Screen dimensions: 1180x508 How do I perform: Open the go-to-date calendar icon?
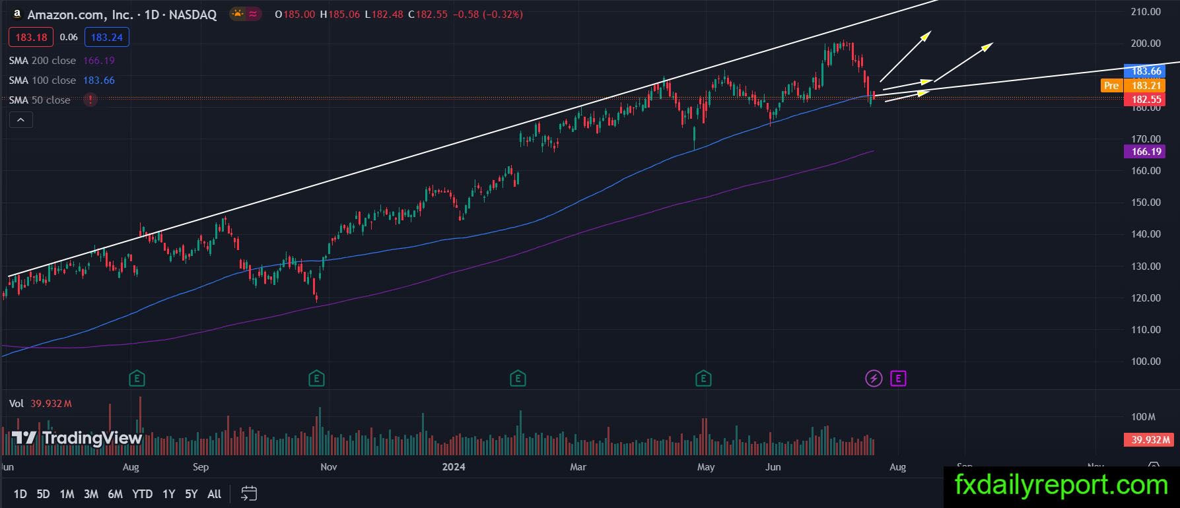tap(249, 493)
